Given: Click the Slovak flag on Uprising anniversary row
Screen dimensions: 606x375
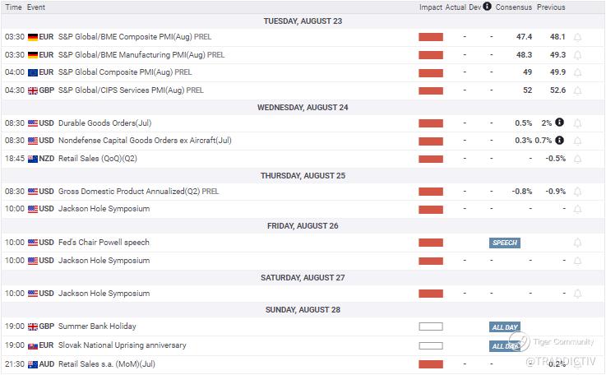Looking at the screenshot, I should 33,345.
